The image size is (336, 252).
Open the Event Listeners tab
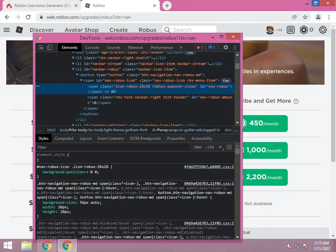(x=111, y=138)
